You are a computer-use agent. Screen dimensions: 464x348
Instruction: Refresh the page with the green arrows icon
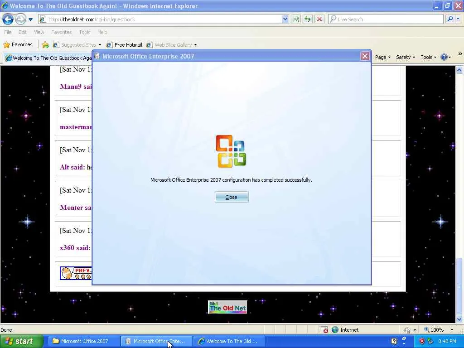tap(308, 19)
